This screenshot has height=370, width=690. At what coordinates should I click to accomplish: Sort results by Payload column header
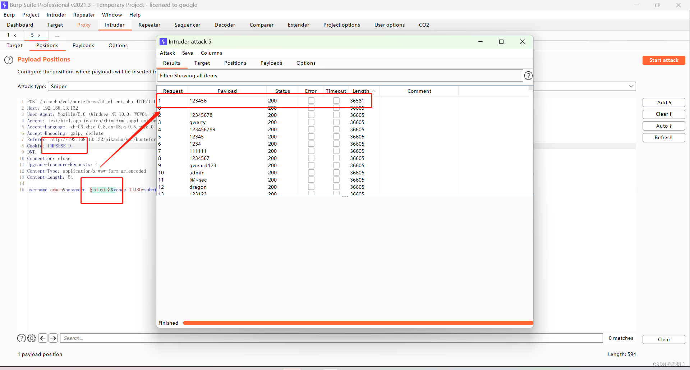click(227, 91)
